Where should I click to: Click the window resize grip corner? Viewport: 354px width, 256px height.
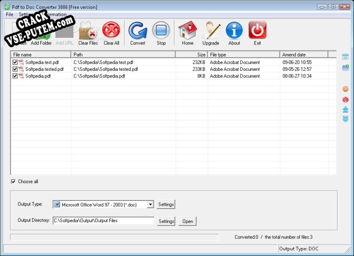point(348,250)
